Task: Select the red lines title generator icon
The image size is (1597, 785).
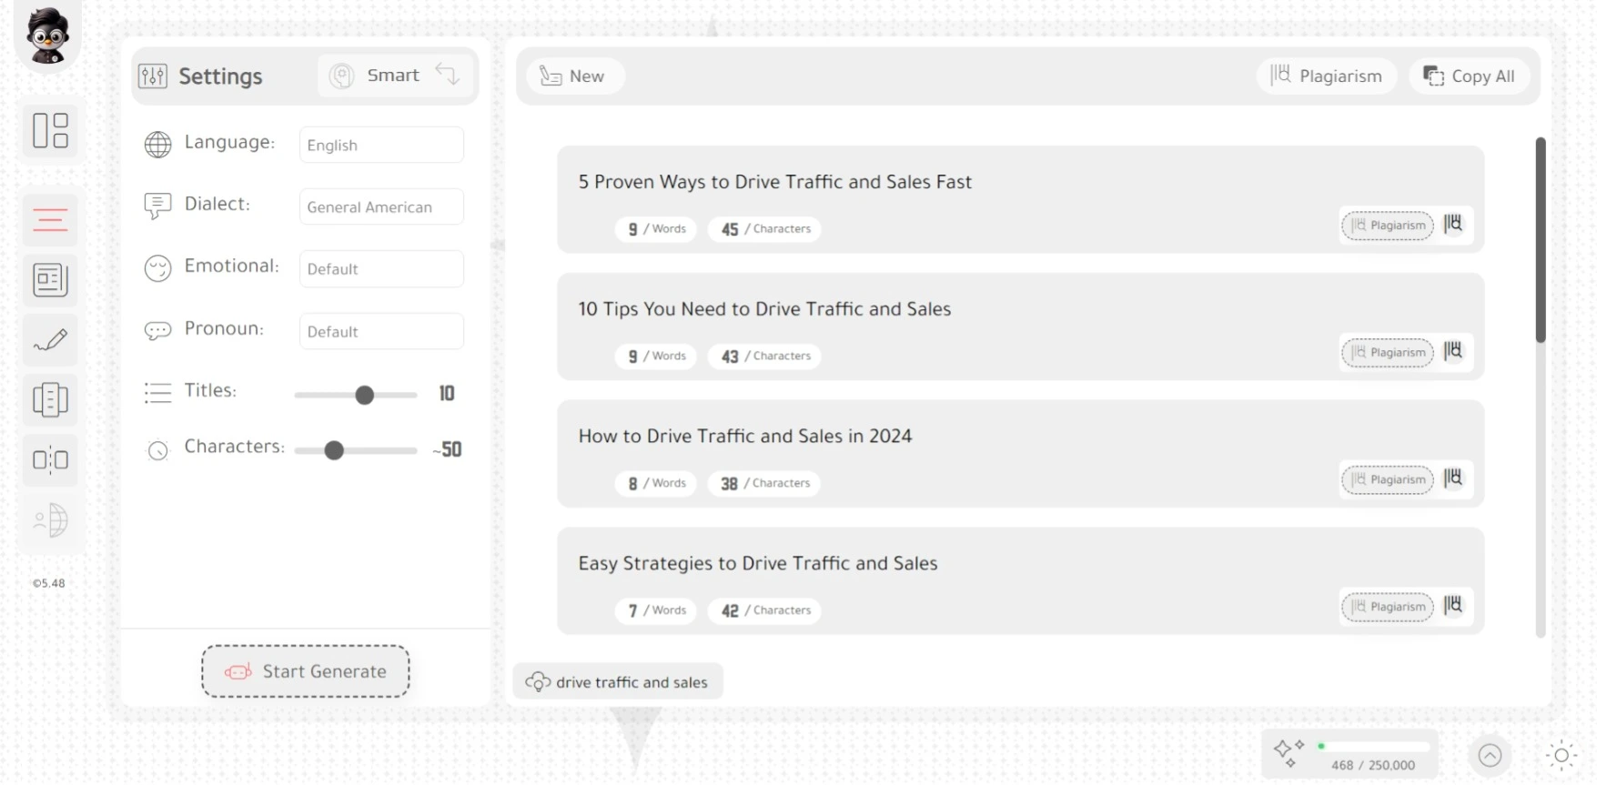Action: [x=50, y=220]
